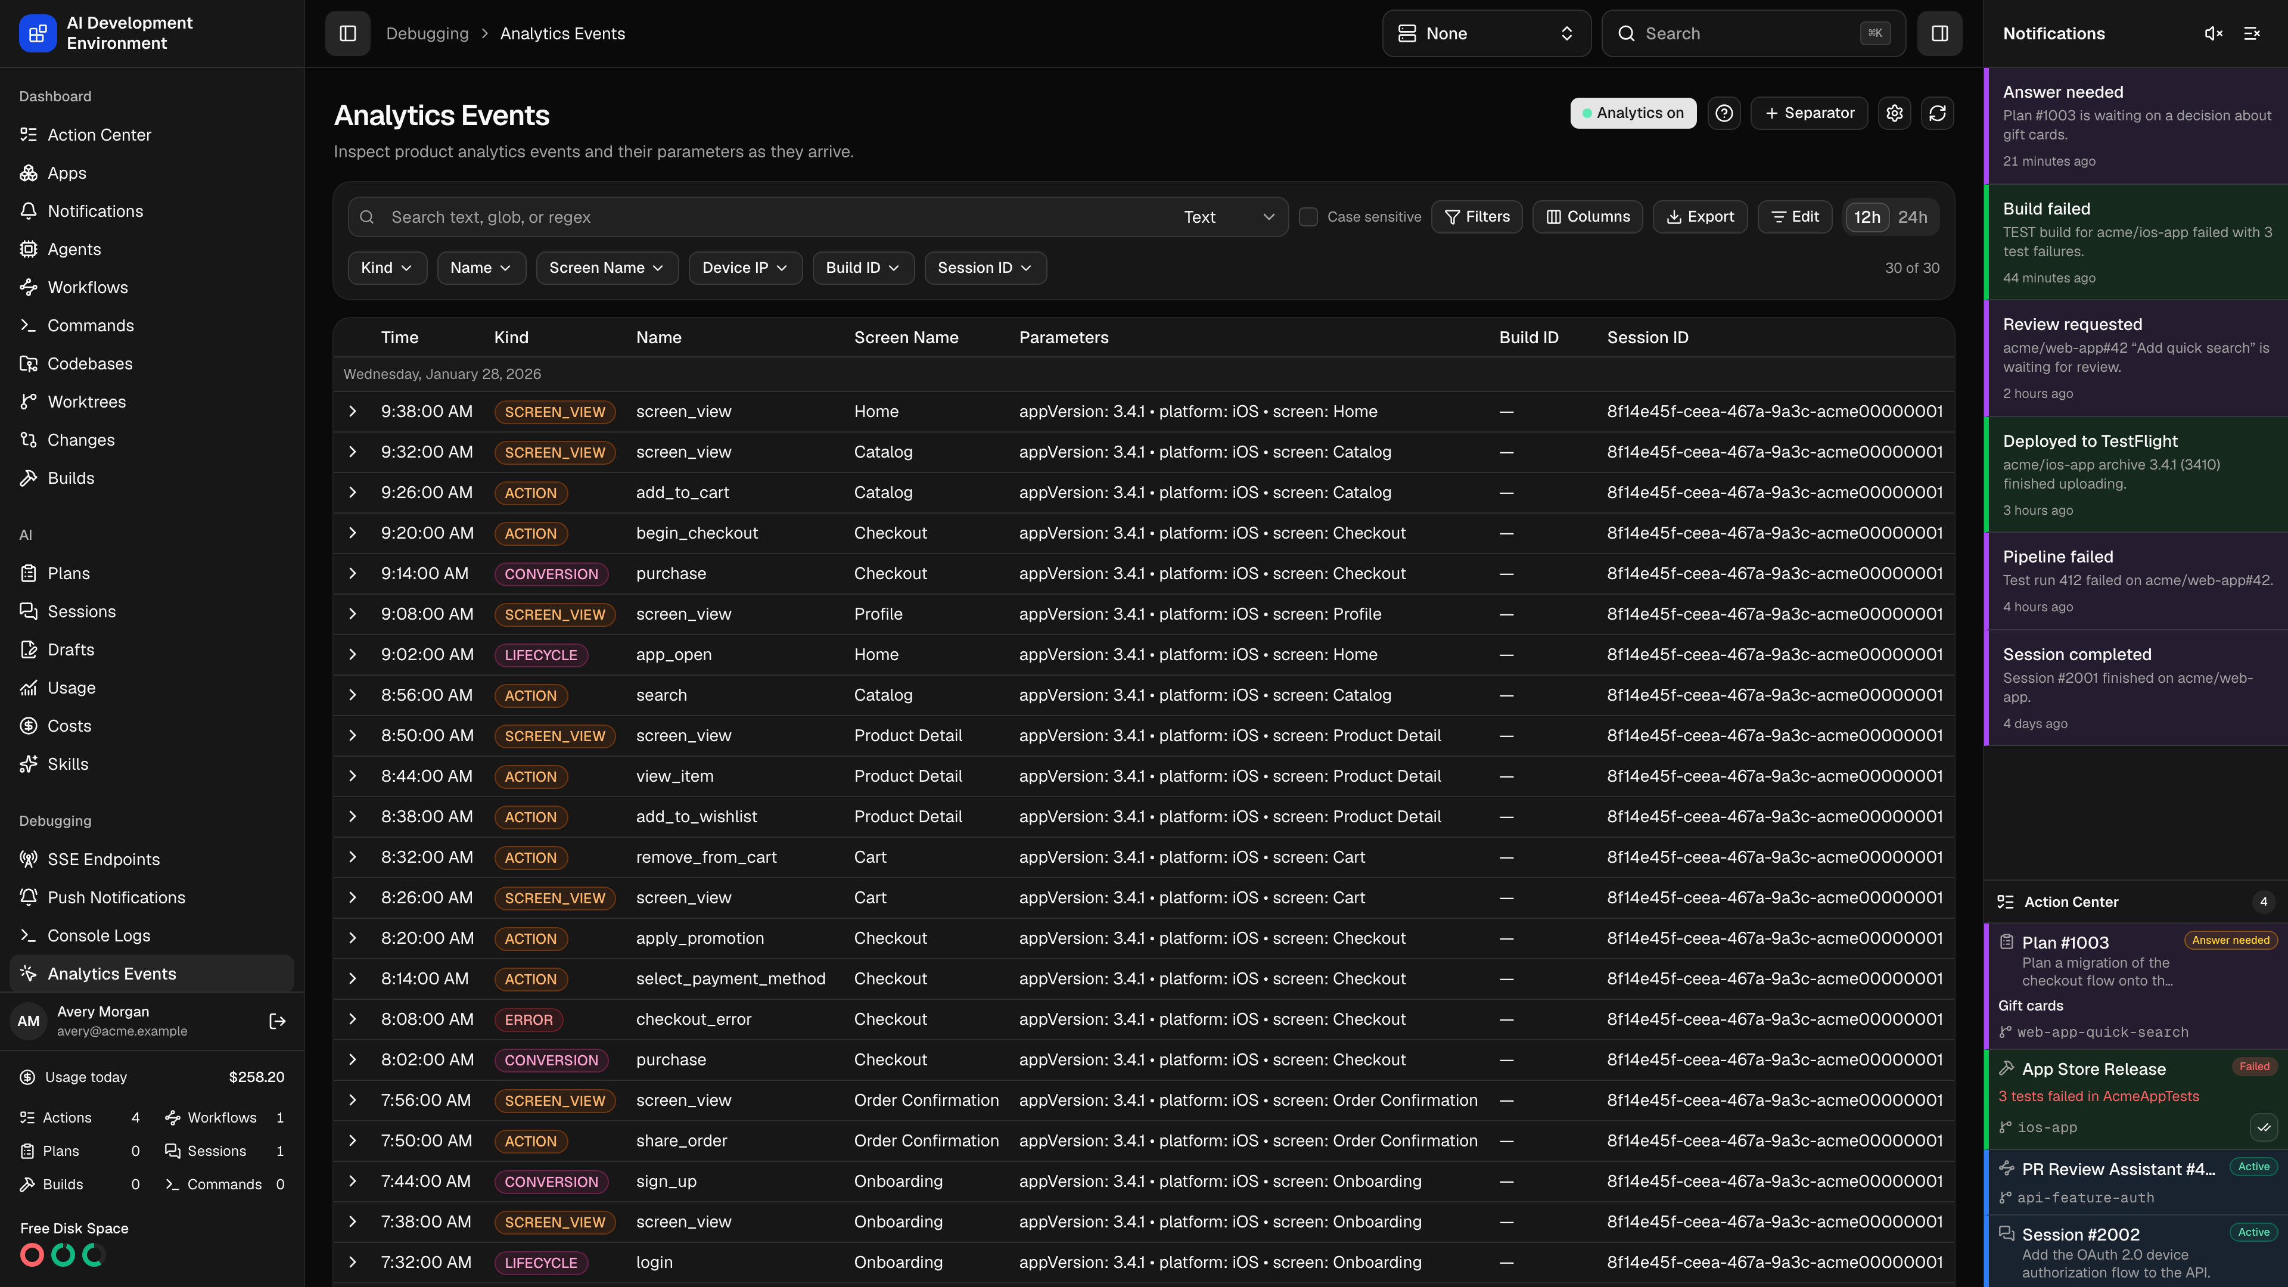The height and width of the screenshot is (1287, 2288).
Task: Select the 24h time range
Action: click(1912, 217)
